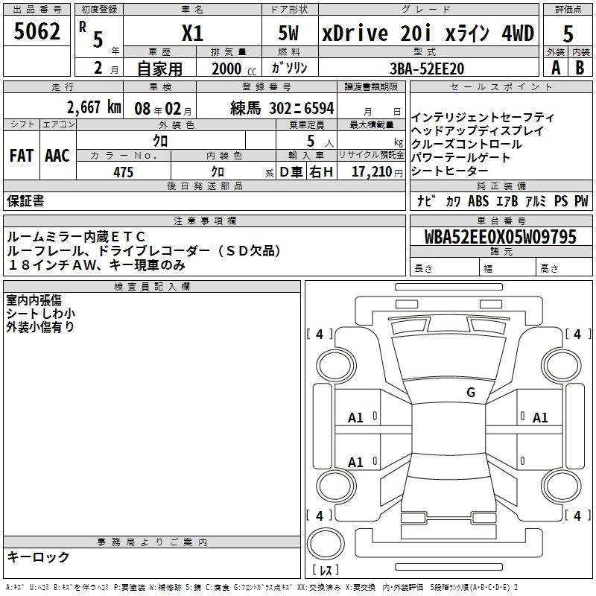Click the アルミ equipment entry
The width and height of the screenshot is (596, 596).
(536, 201)
